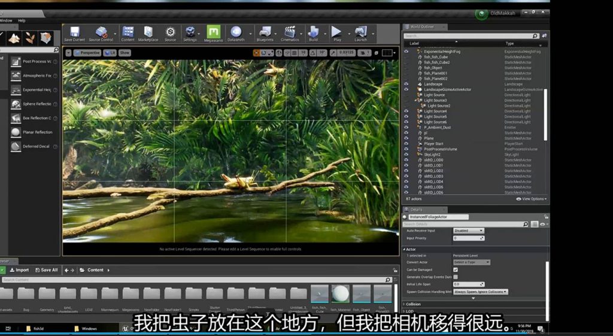Click the Save Current toolbar icon
Screen dimensions: 613x336
pyautogui.click(x=74, y=32)
